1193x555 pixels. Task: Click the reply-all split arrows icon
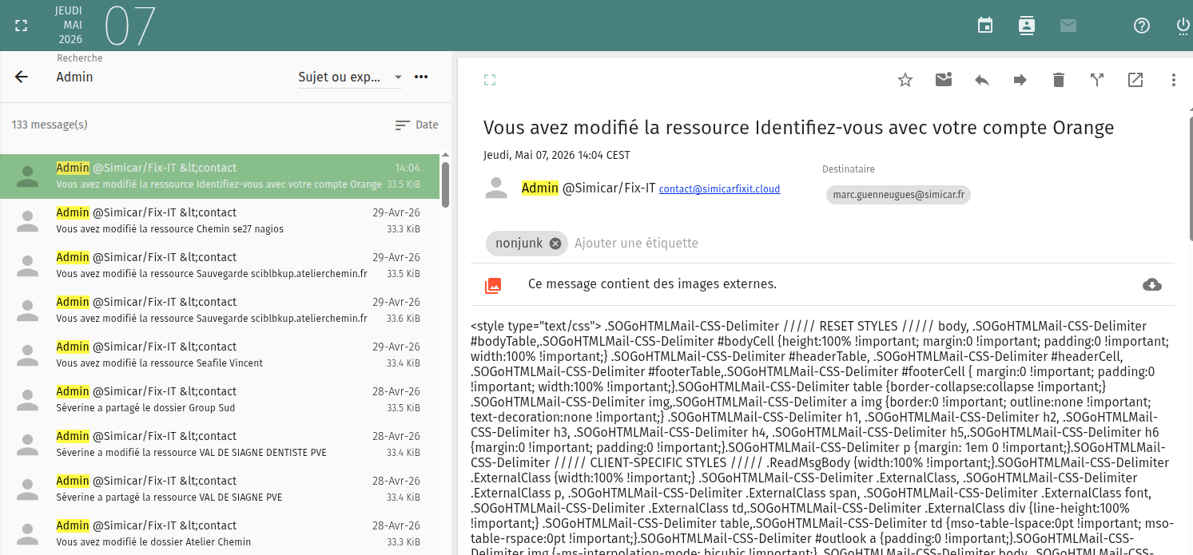(1097, 80)
